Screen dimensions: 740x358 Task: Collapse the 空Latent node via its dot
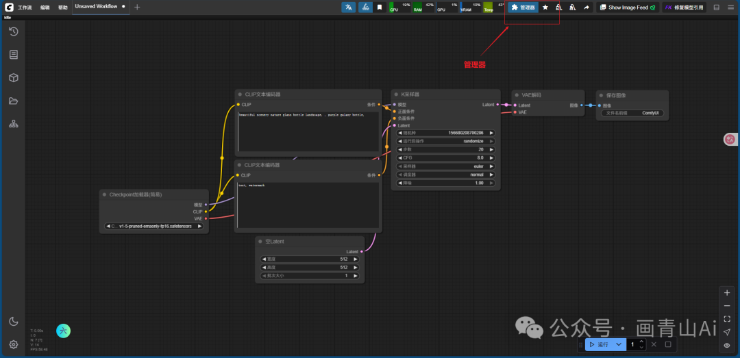pyautogui.click(x=260, y=241)
